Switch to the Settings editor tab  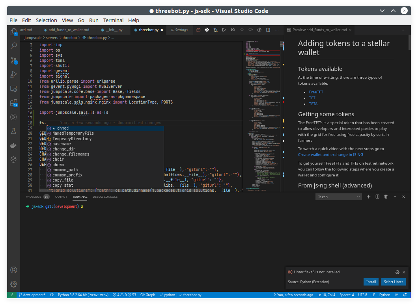pyautogui.click(x=181, y=30)
